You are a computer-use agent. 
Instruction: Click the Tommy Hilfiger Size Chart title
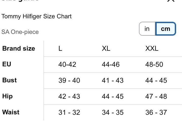(x=37, y=16)
